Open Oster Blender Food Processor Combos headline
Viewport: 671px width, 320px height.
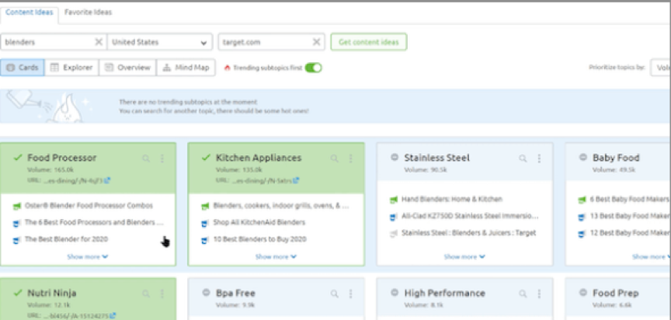(x=89, y=206)
